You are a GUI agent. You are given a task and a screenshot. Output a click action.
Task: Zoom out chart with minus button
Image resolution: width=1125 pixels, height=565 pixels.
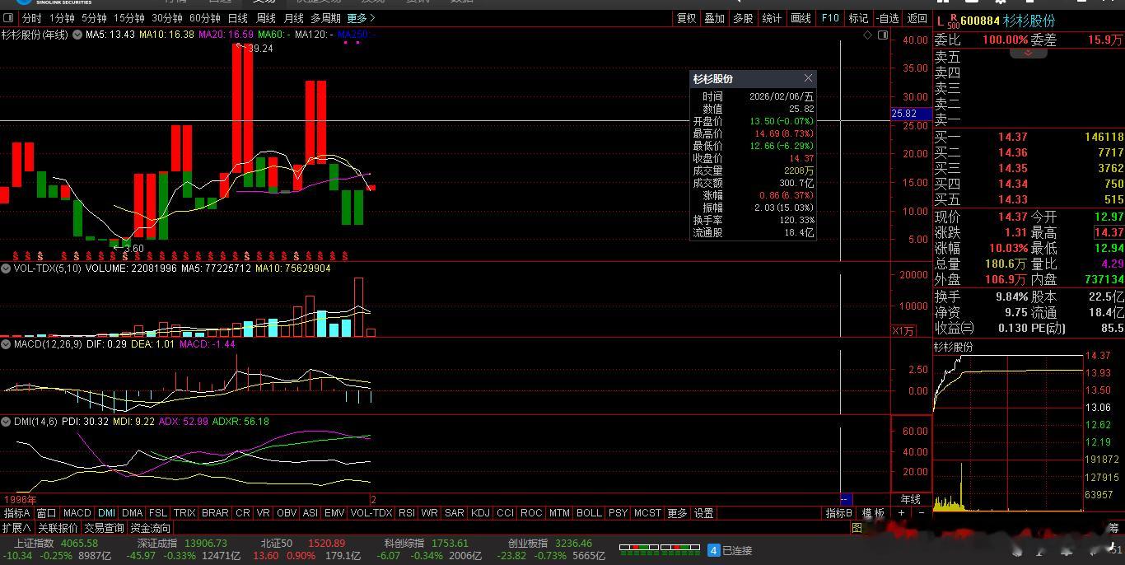tap(922, 513)
